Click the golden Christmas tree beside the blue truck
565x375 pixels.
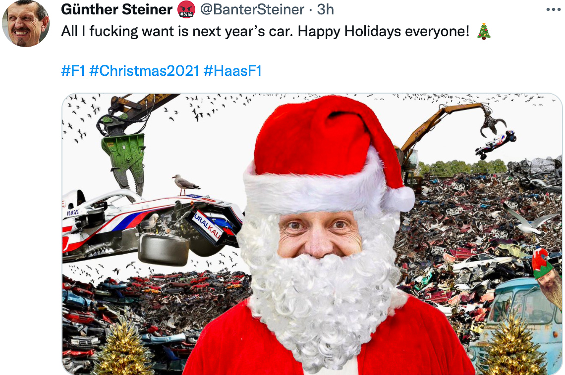click(512, 343)
